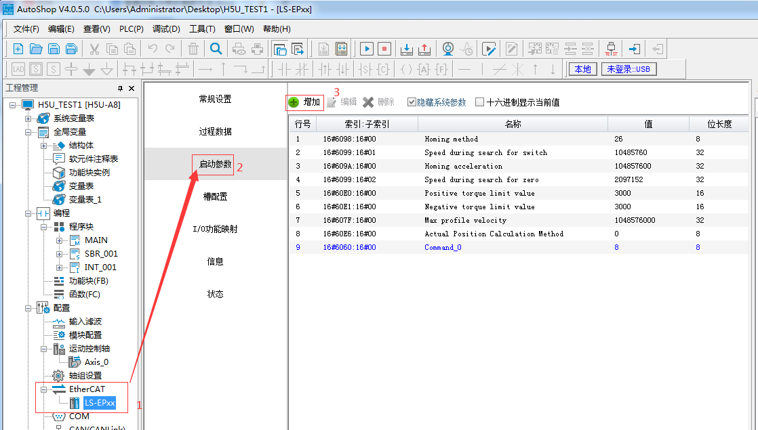758x430 pixels.
Task: Expand the MAIN program node
Action: (x=59, y=240)
